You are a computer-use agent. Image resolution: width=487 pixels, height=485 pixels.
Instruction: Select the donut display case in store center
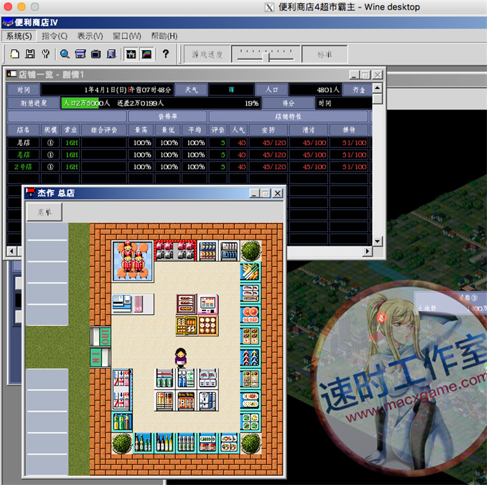tap(208, 325)
